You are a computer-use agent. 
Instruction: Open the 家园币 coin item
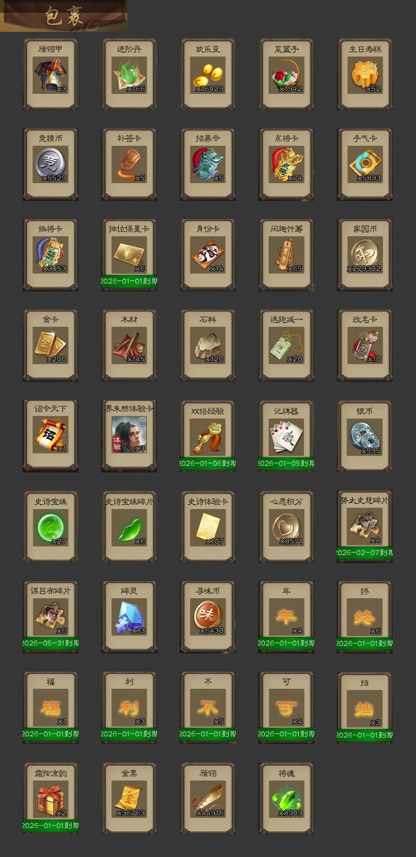[x=365, y=255]
